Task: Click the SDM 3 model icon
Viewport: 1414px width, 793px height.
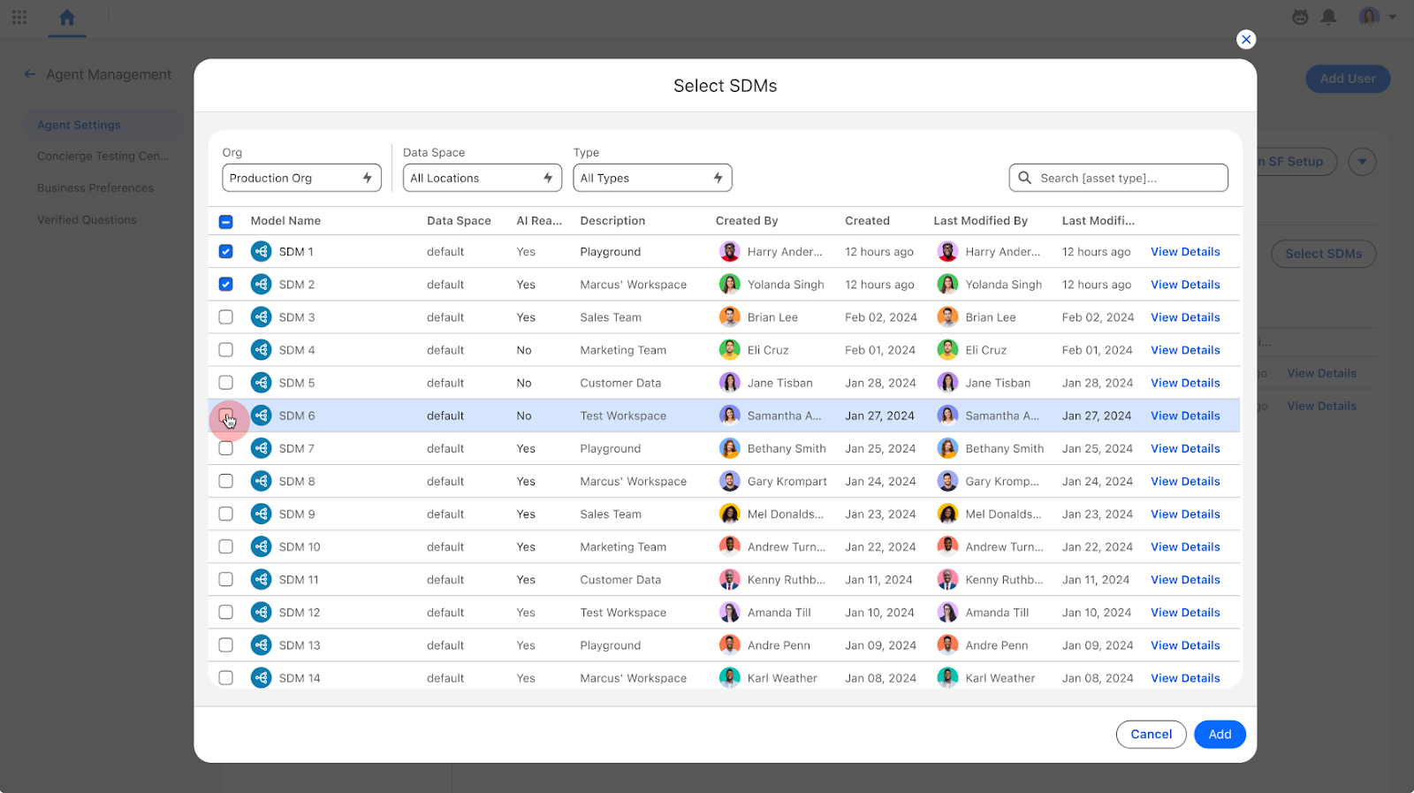Action: [x=261, y=317]
